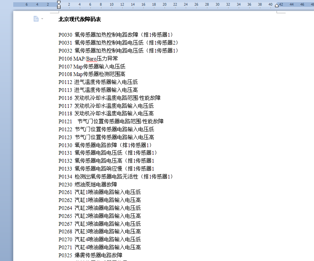Screen dimensions: 314x261
Task: Click line P0130 氧传感器电路故障
Action: [x=105, y=145]
